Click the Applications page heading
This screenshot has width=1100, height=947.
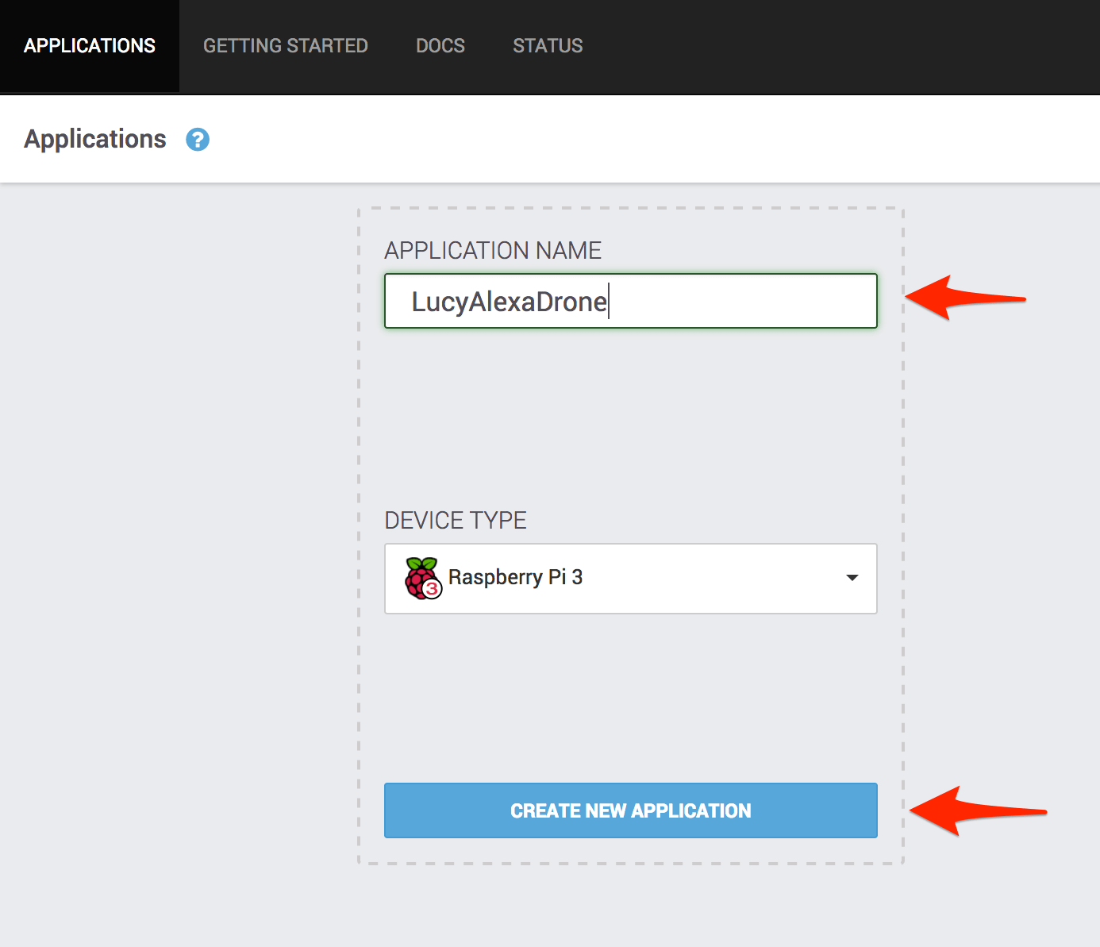(x=95, y=139)
